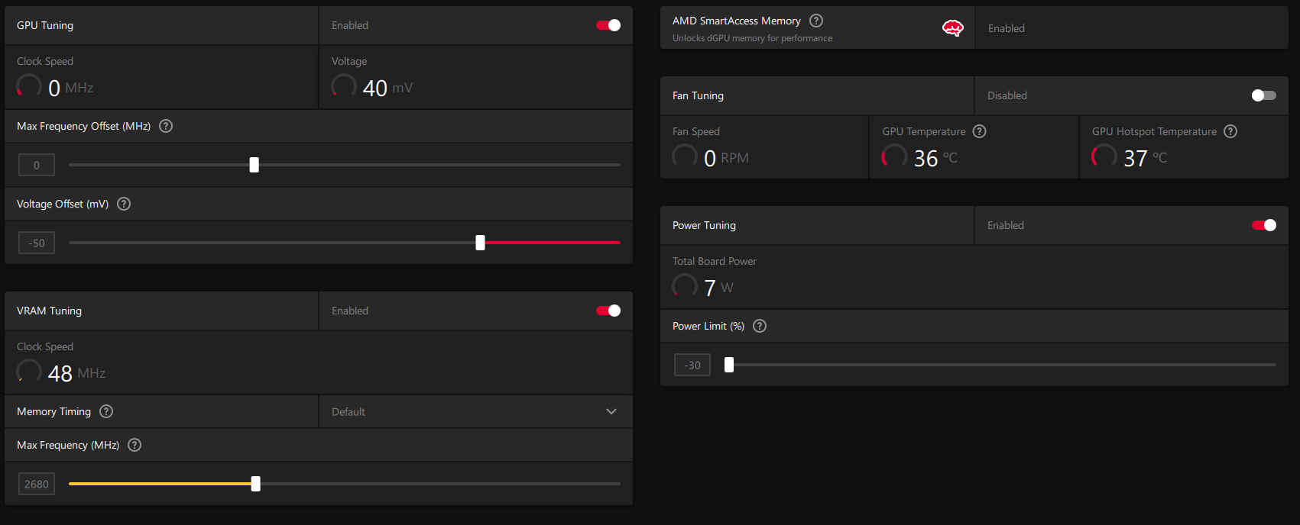The height and width of the screenshot is (525, 1300).
Task: Open help for Max Frequency Offset
Action: (x=166, y=126)
